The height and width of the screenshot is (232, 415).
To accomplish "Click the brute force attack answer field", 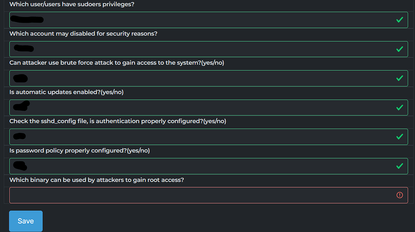I will (x=203, y=78).
